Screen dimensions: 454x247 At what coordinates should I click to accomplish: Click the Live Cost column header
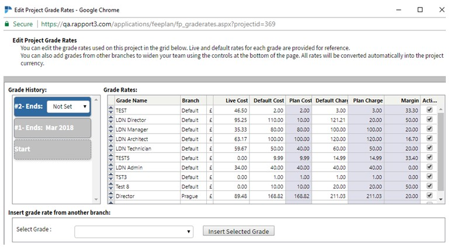231,100
